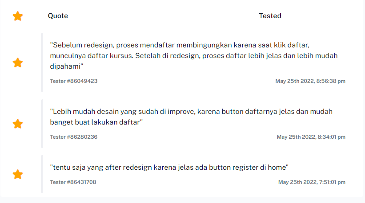The height and width of the screenshot is (203, 365).
Task: Select the quote starting "Lebih mudah desain"
Action: [x=191, y=117]
